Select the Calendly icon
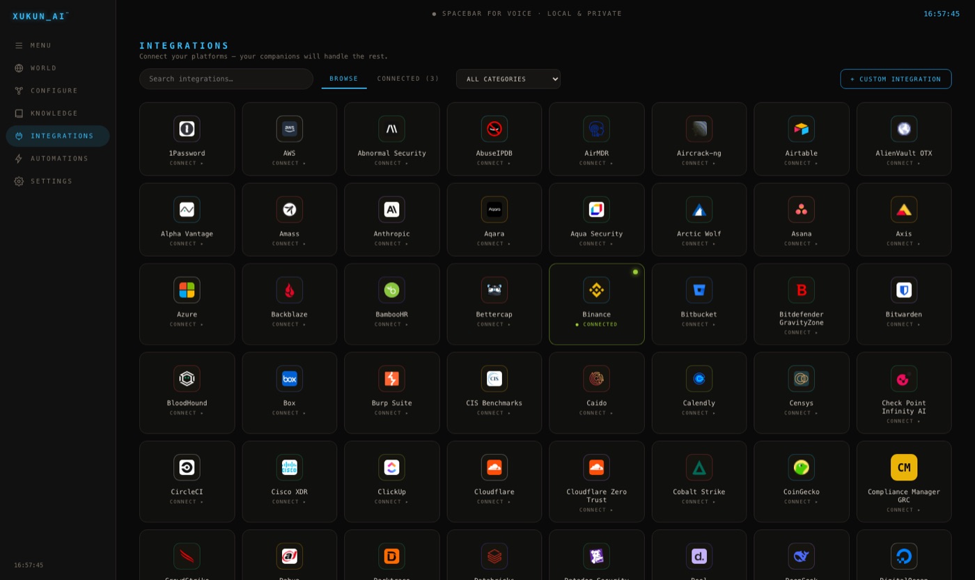This screenshot has width=975, height=580. tap(699, 379)
